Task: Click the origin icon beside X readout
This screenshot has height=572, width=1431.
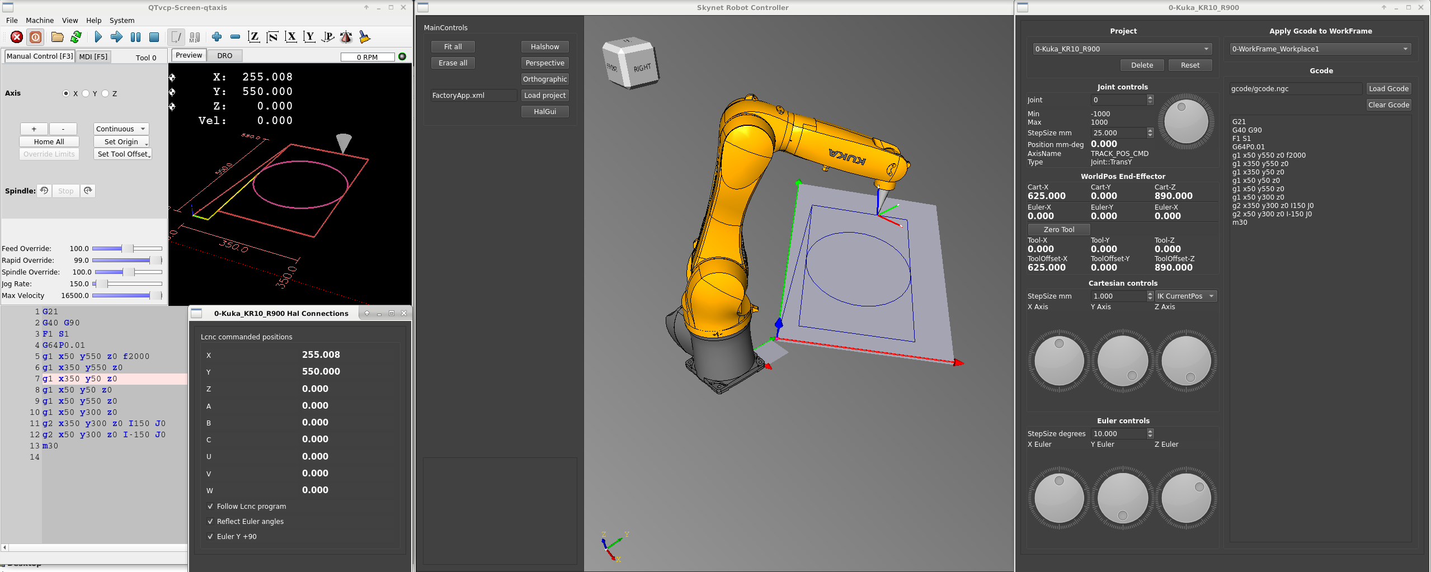Action: (x=172, y=77)
